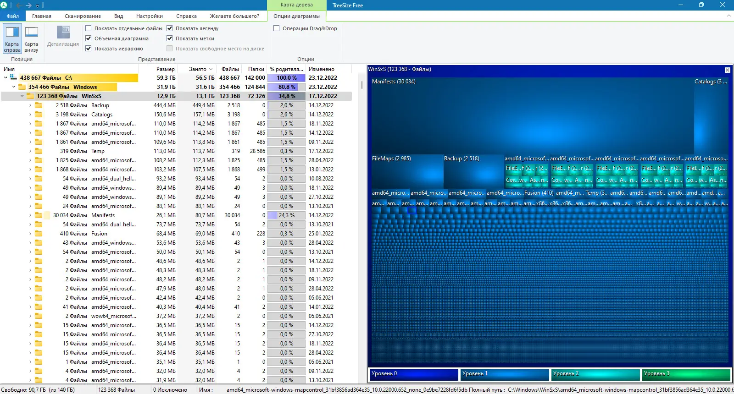734x394 pixels.
Task: Click folder icon of 73,7 МБ amd64_dual_hell row
Action: click(x=39, y=224)
